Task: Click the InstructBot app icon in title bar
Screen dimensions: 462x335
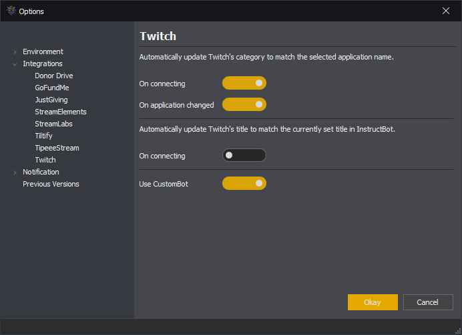Action: pos(11,11)
